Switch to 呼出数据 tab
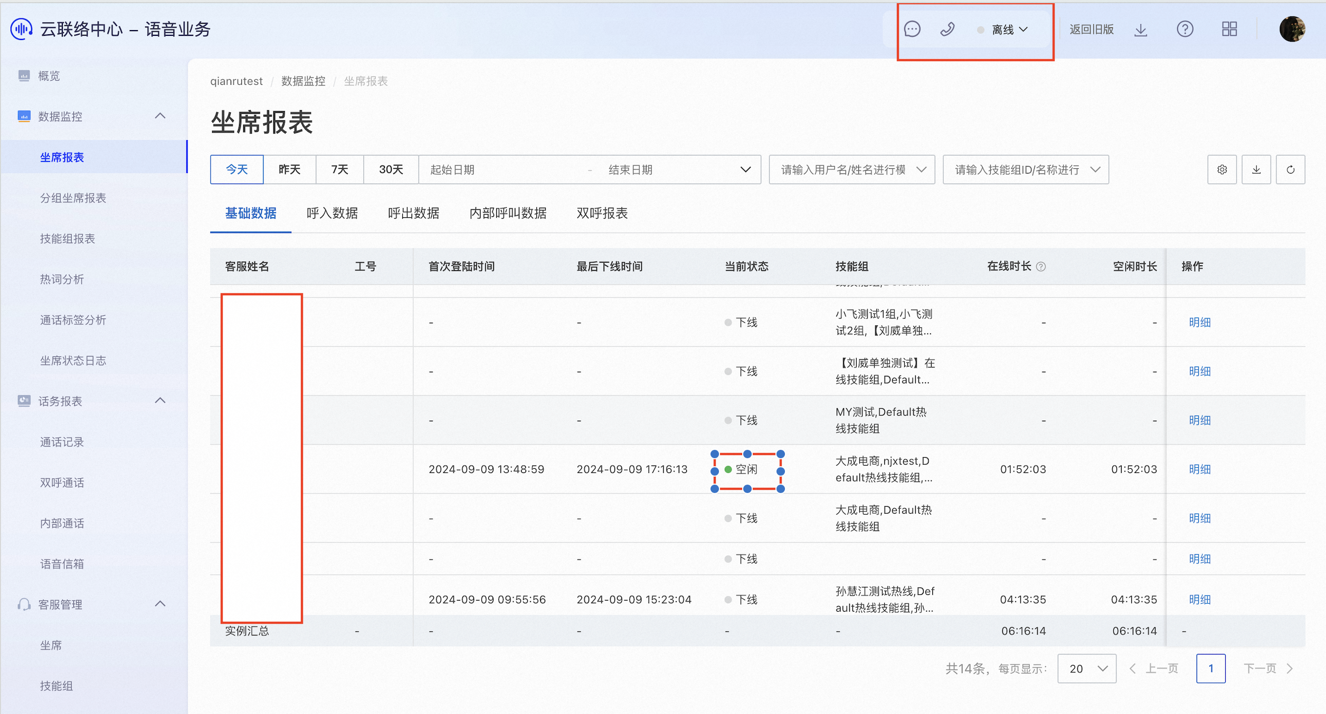The image size is (1326, 714). (413, 213)
